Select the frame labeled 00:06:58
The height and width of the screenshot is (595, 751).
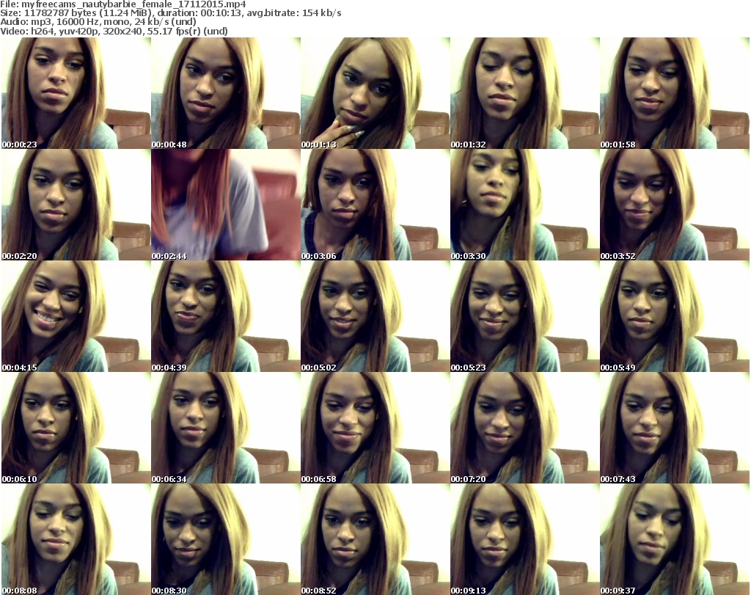[x=375, y=428]
